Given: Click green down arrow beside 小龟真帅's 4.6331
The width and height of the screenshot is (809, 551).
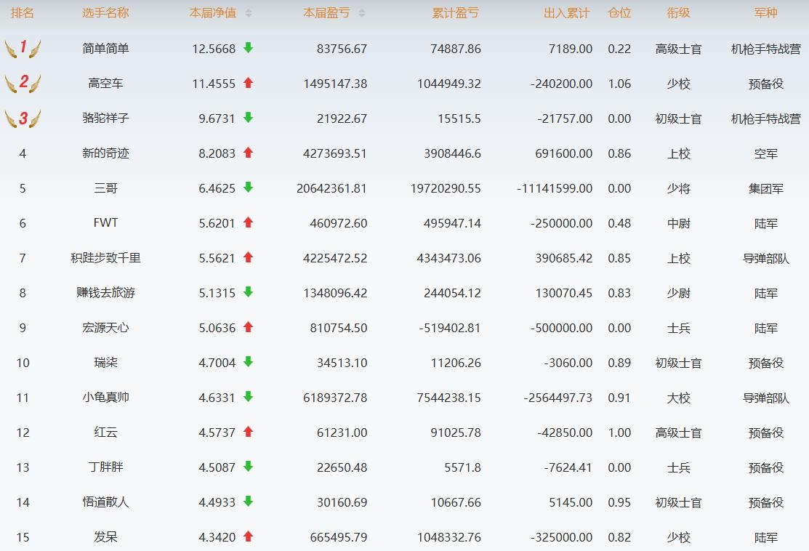Looking at the screenshot, I should tap(248, 397).
